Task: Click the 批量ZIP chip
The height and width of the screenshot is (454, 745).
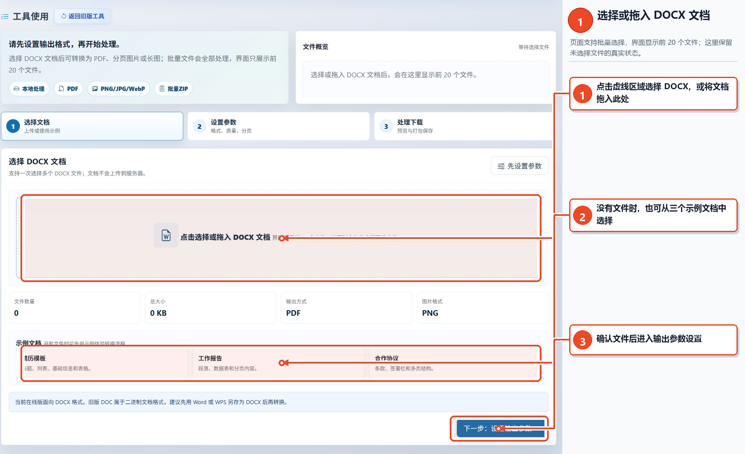Action: coord(174,89)
